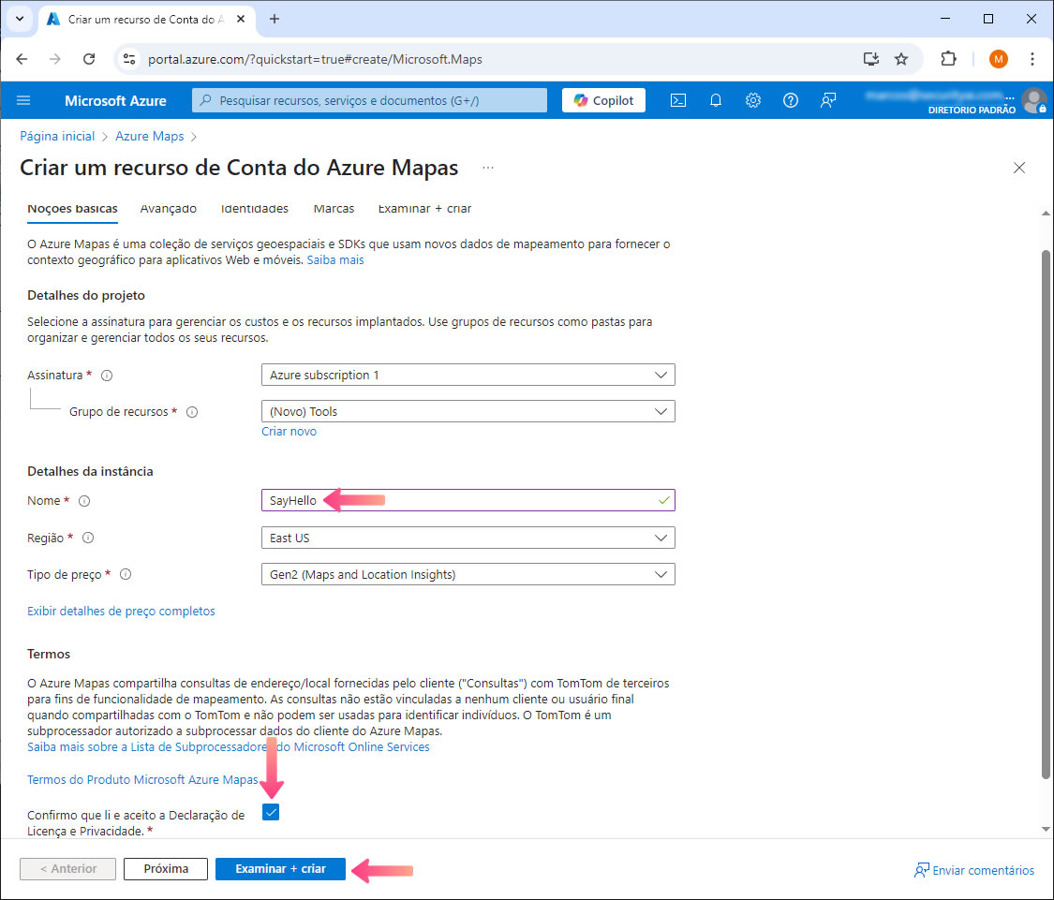This screenshot has width=1054, height=900.
Task: Switch to the Identidades tab
Action: [255, 209]
